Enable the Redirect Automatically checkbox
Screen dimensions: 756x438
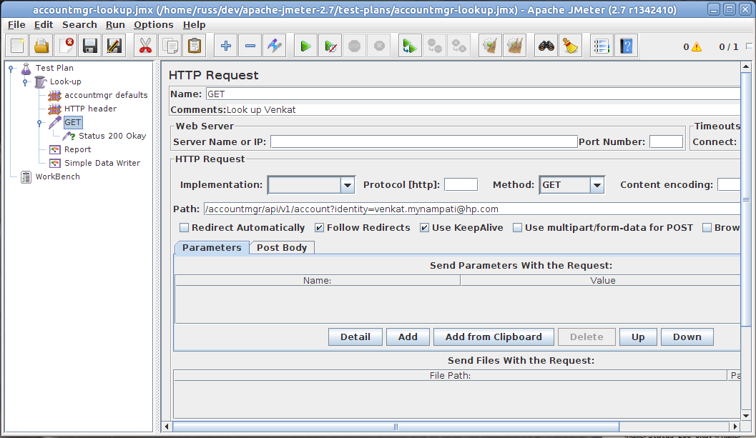pos(185,227)
